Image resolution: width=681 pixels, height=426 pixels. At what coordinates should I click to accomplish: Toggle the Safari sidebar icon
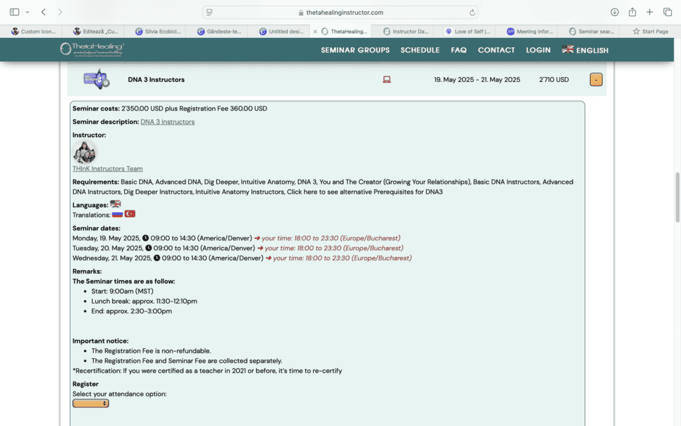(x=15, y=12)
